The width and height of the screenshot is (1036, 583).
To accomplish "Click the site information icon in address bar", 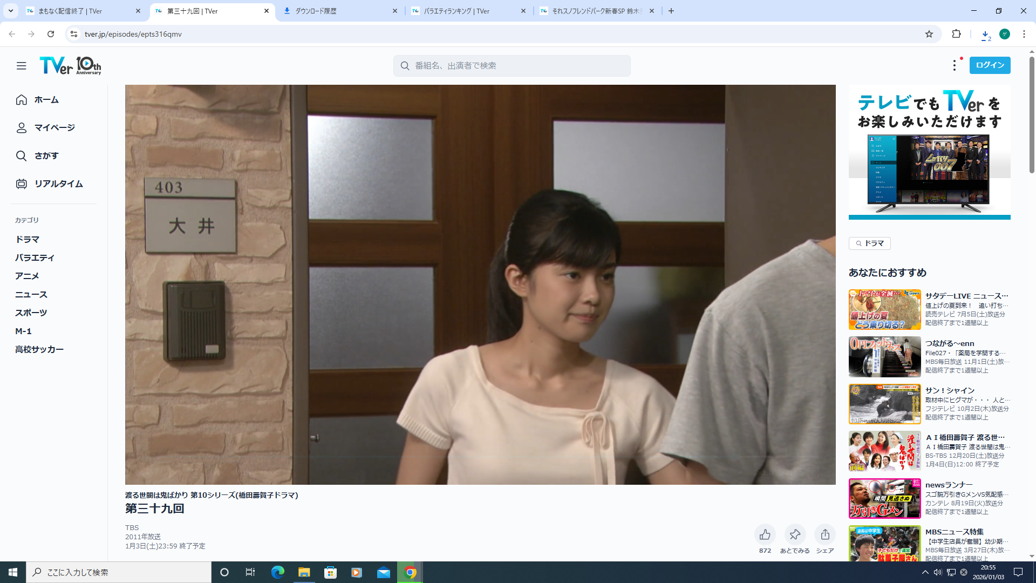I will 74,34.
